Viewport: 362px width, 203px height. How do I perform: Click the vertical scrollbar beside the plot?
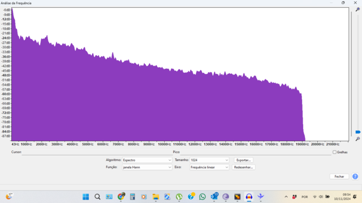coord(351,74)
